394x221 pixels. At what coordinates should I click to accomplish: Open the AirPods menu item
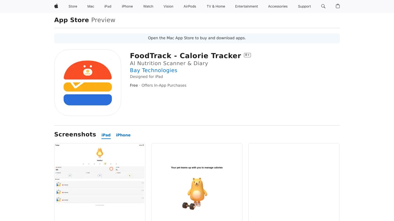(x=190, y=6)
